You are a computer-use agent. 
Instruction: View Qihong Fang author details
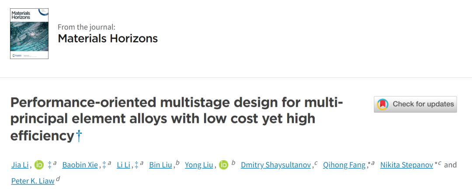tap(344, 165)
